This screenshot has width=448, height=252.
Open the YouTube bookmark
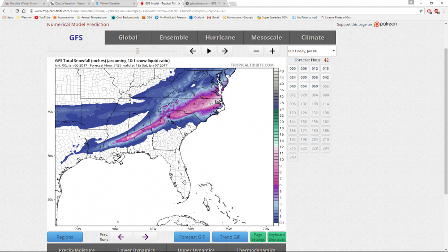click(x=42, y=17)
